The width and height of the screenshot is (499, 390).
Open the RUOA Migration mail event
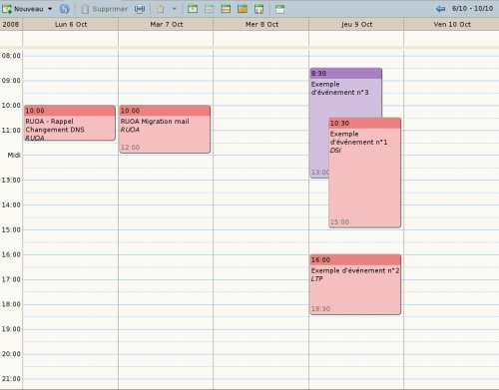[165, 130]
